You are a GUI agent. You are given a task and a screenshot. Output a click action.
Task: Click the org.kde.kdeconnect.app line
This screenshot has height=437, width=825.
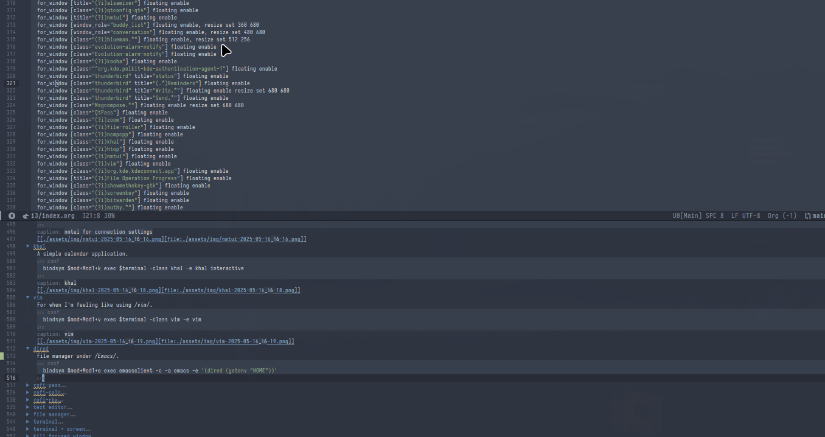(x=133, y=171)
